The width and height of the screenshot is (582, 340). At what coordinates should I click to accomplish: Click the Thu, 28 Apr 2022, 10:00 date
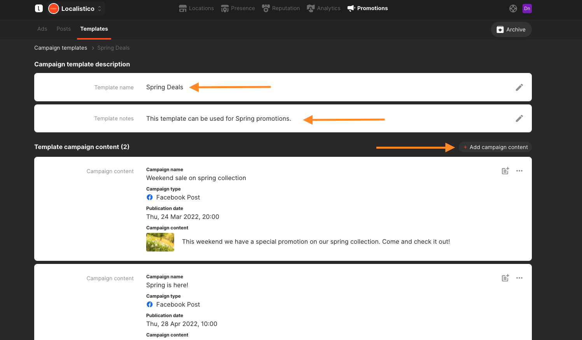(x=182, y=324)
